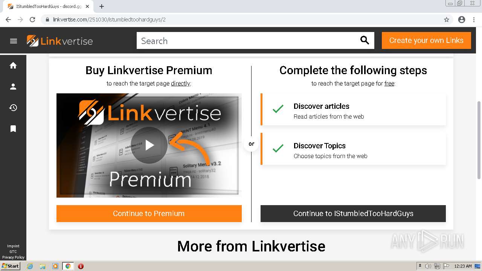Click Continue to Premium button

(x=149, y=213)
